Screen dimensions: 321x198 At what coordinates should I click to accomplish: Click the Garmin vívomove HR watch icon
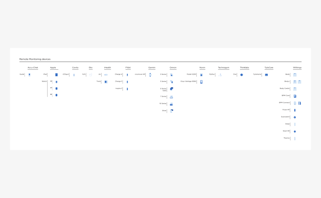click(150, 75)
